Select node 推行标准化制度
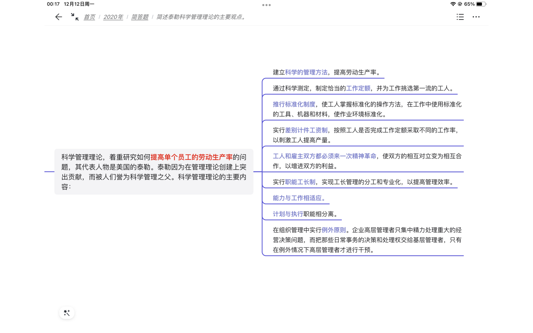533x333 pixels. (367, 109)
